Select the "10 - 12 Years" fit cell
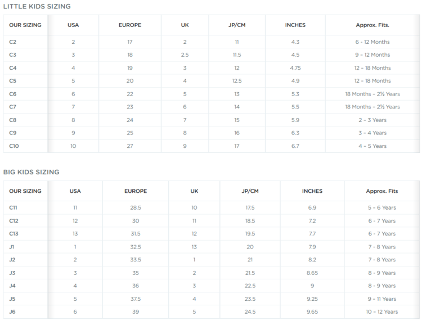This screenshot has width=422, height=321. click(x=381, y=311)
